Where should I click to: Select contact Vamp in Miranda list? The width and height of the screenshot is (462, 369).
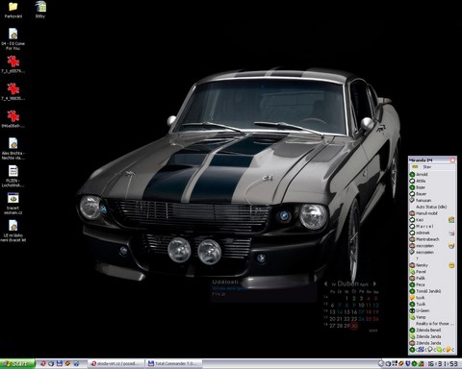coord(432,317)
